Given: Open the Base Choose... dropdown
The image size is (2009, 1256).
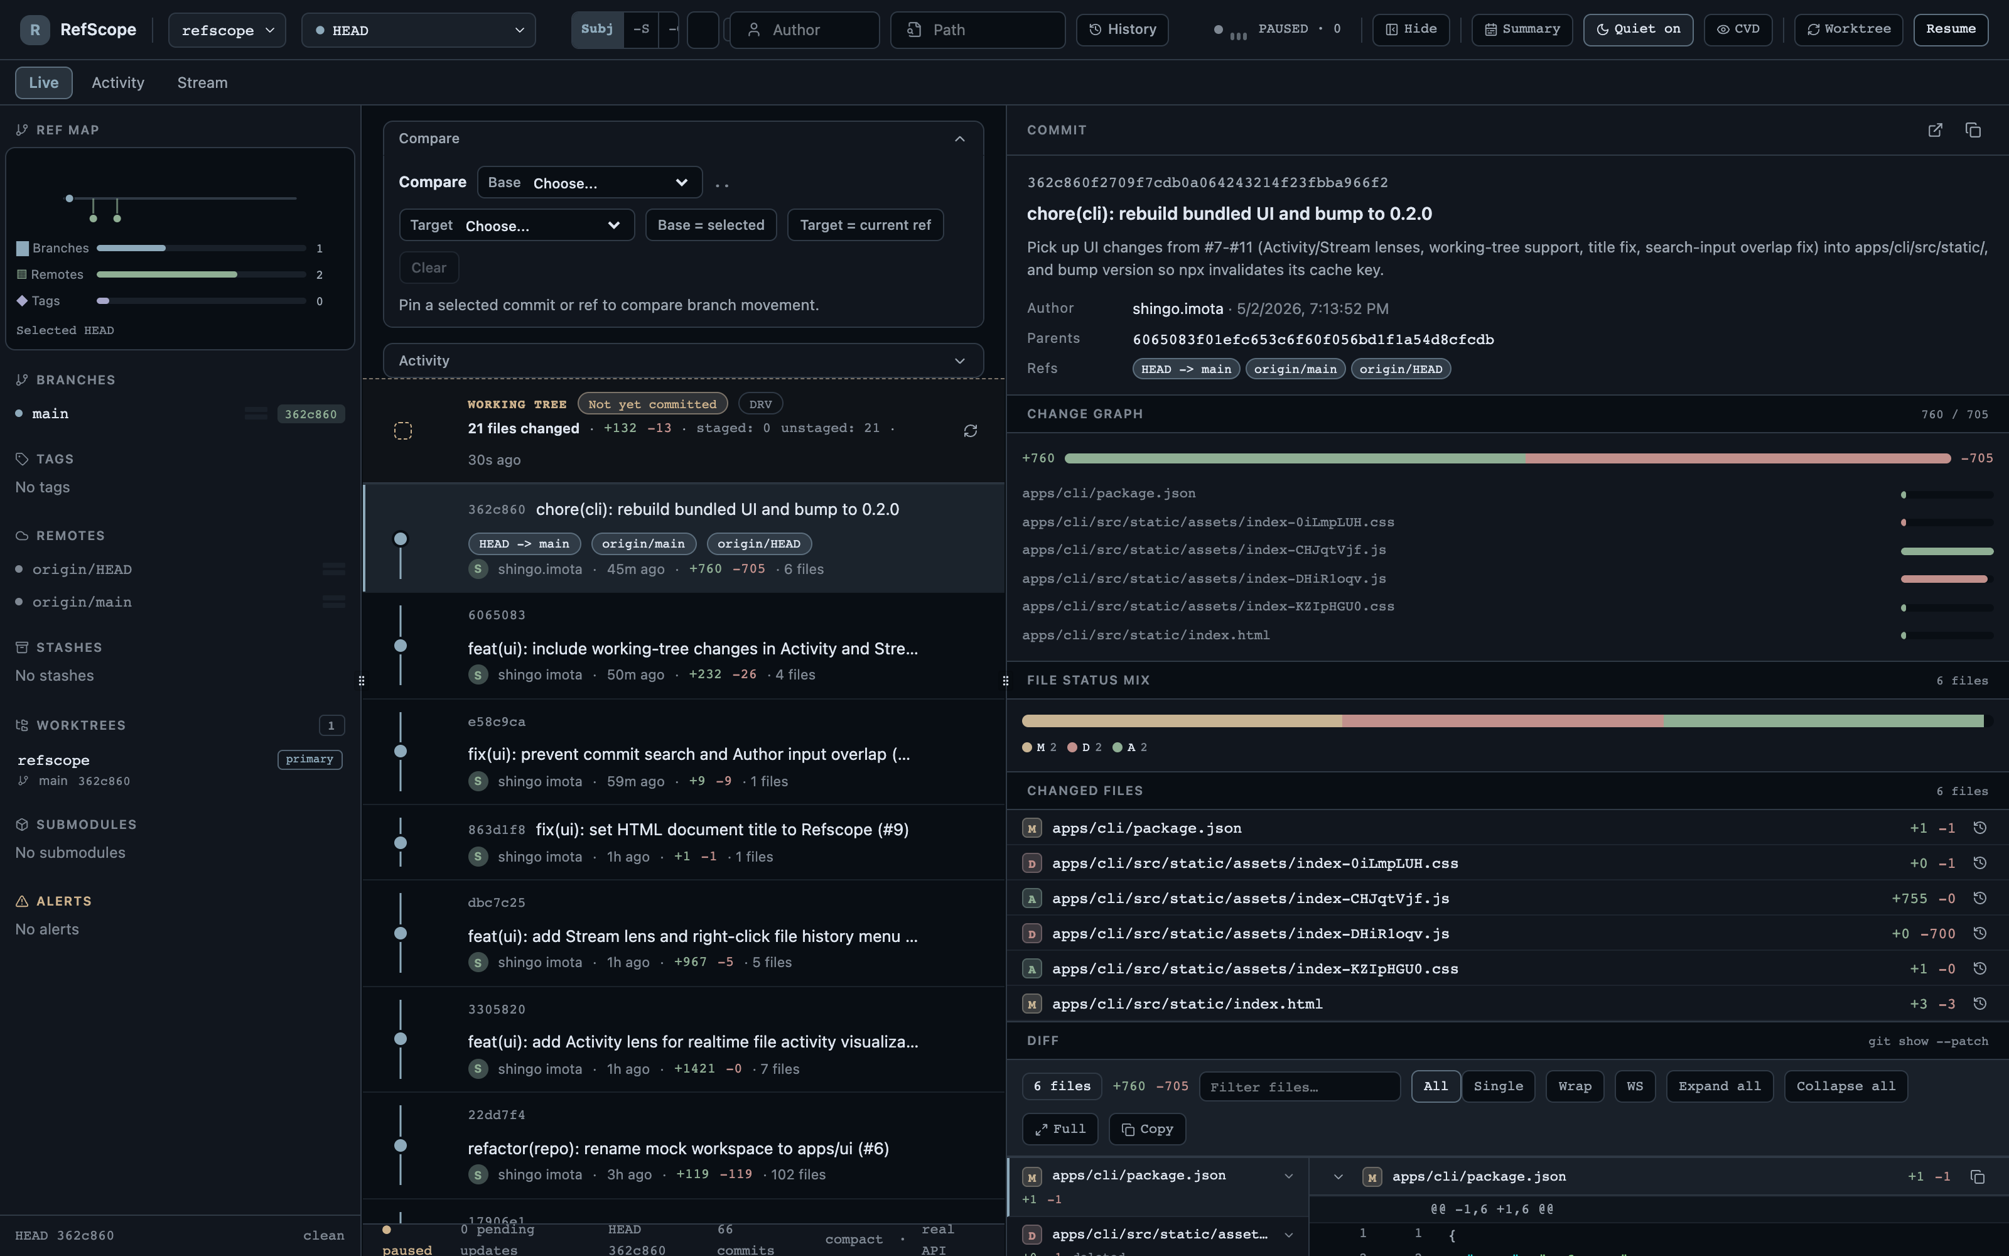Looking at the screenshot, I should [590, 183].
